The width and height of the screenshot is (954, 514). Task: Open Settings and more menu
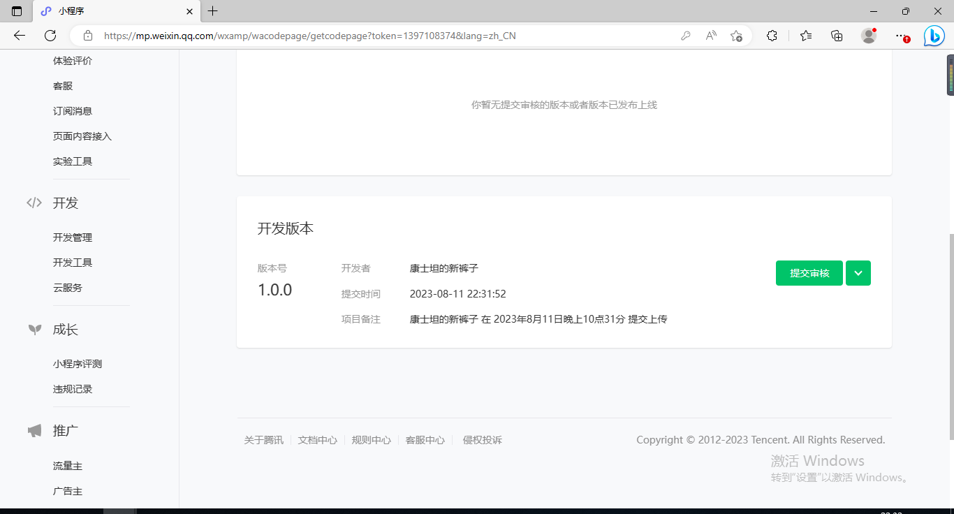pos(902,36)
